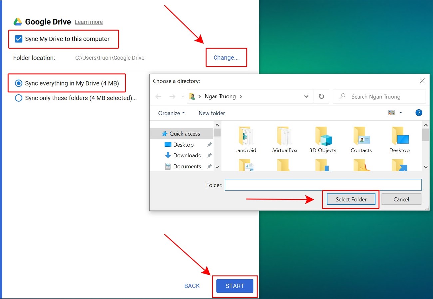Open the view options dropdown arrow
433x299 pixels.
(x=401, y=113)
